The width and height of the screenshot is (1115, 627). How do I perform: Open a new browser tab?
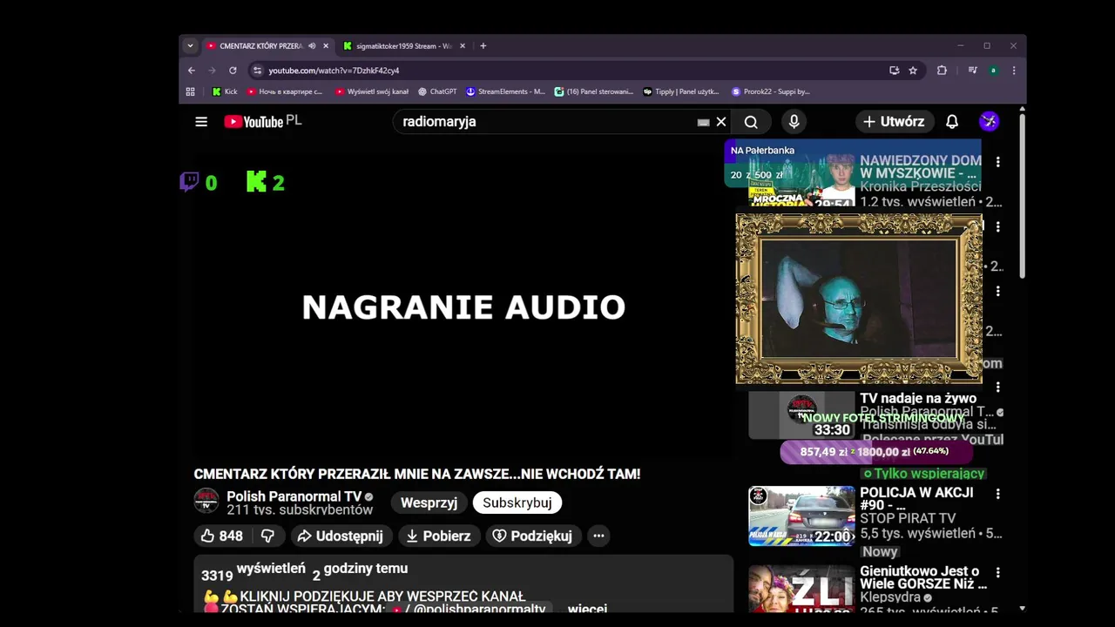[x=483, y=46]
